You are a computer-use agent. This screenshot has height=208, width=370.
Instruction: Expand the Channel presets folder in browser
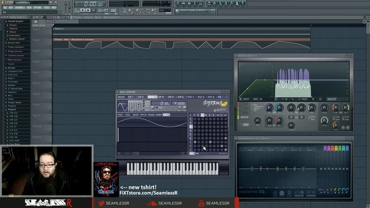coord(16,55)
